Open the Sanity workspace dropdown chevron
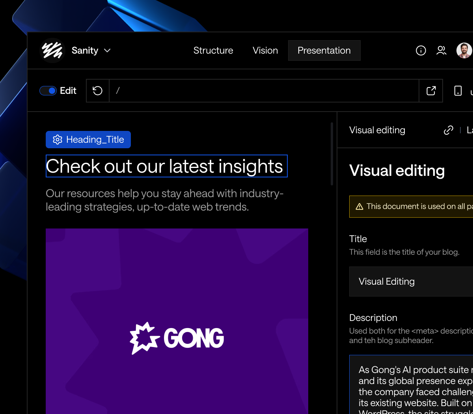This screenshot has height=414, width=473. click(x=107, y=50)
